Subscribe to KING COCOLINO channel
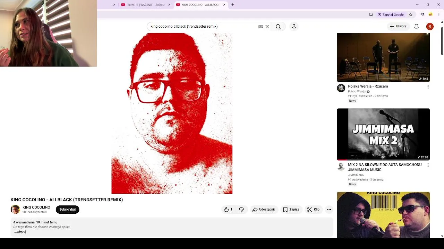 67,210
